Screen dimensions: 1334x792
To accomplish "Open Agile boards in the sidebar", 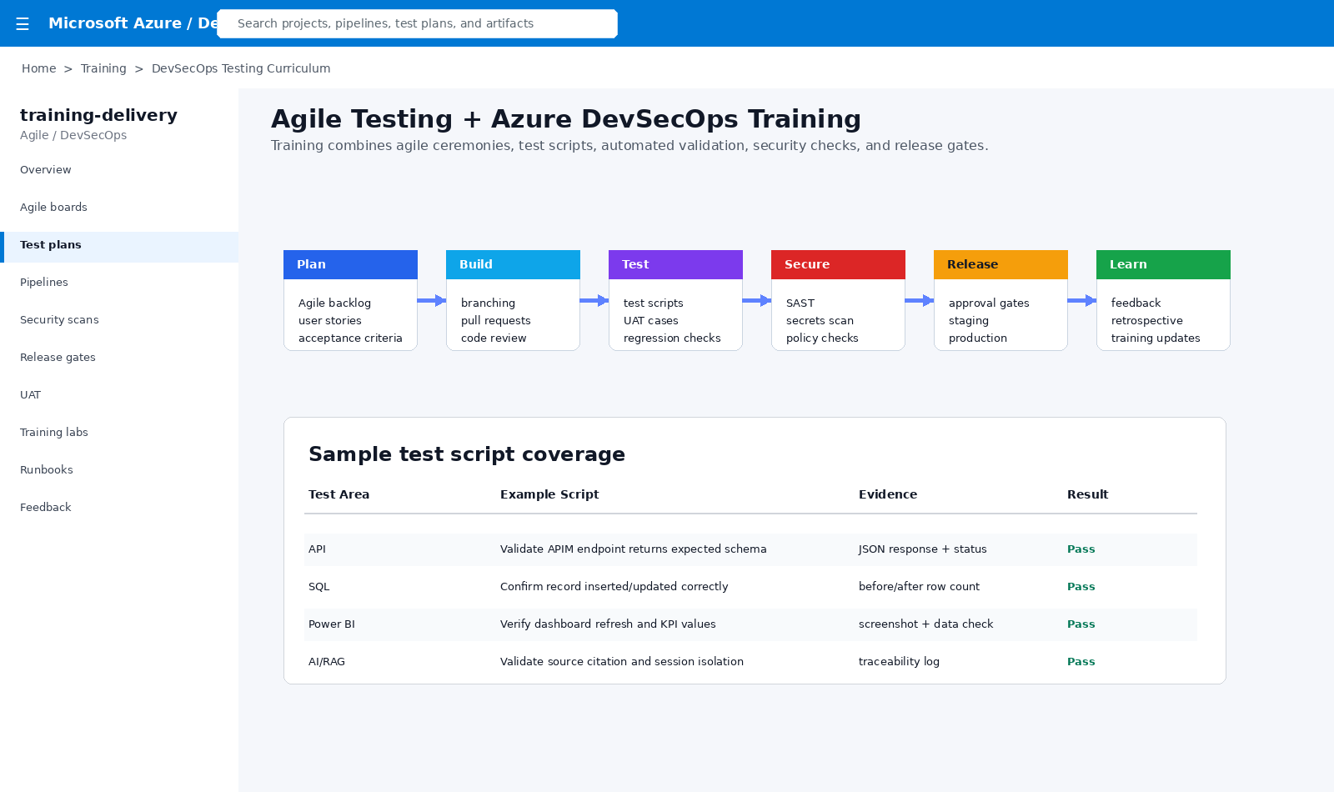I will [x=119, y=208].
